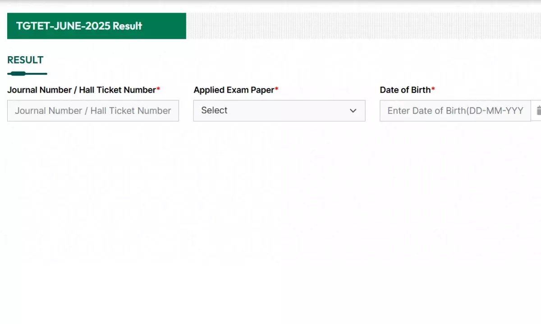Open the Applied Exam Paper dropdown
The height and width of the screenshot is (324, 541).
279,111
